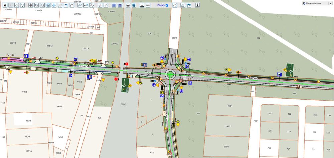Click the overview window tool icon
The height and width of the screenshot is (158, 334).
tap(60, 5)
